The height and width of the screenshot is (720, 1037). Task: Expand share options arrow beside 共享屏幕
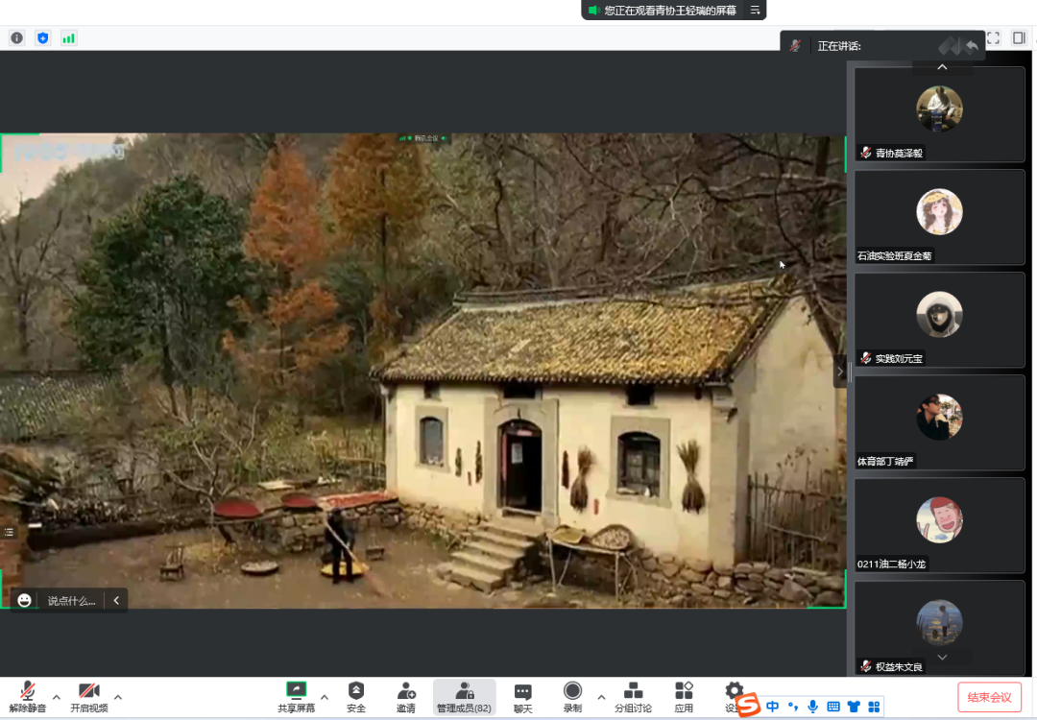[324, 697]
